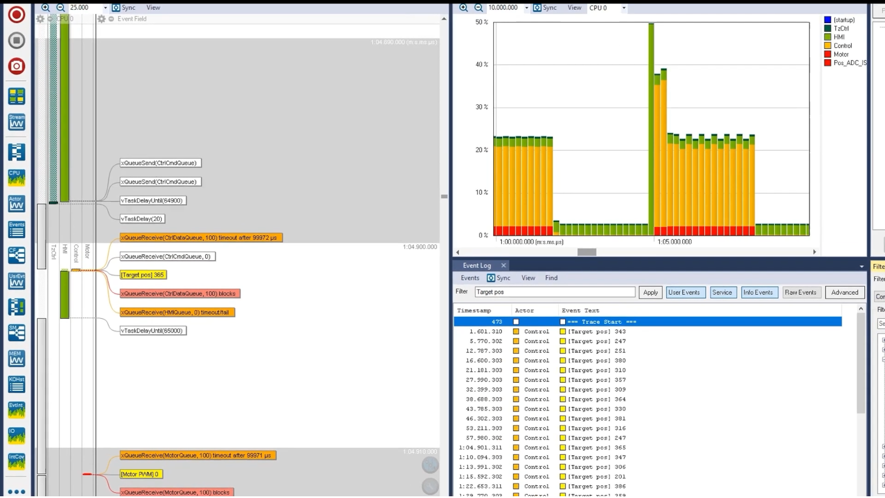Toggle the User Events filter
The image size is (885, 498).
(684, 293)
